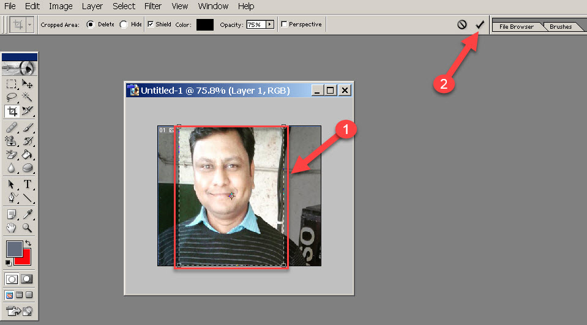
Task: Open the File Browser palette tab
Action: (517, 26)
